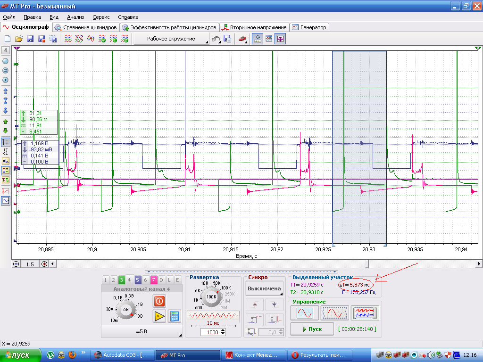Click the Abc labels icon
Image resolution: width=483 pixels, height=362 pixels.
coord(6,161)
